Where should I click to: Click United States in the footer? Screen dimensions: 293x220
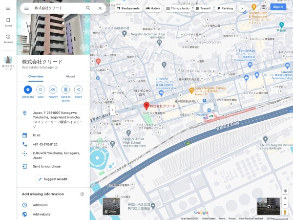(209, 219)
